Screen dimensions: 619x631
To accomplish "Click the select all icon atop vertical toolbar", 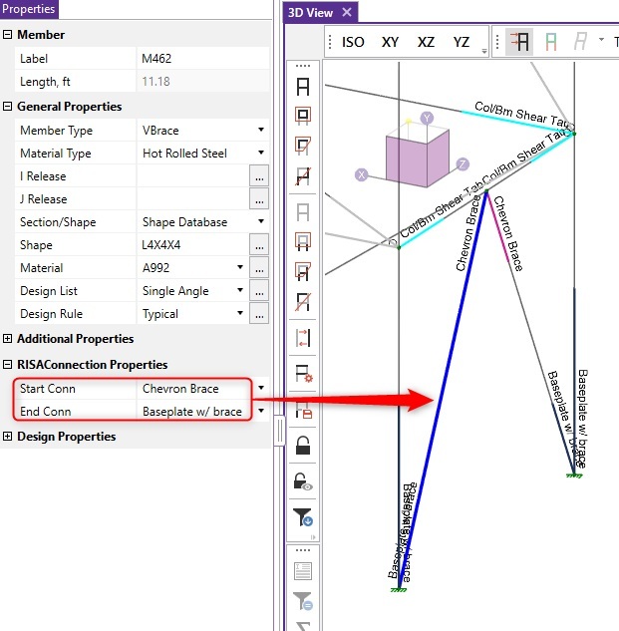I will pyautogui.click(x=303, y=87).
